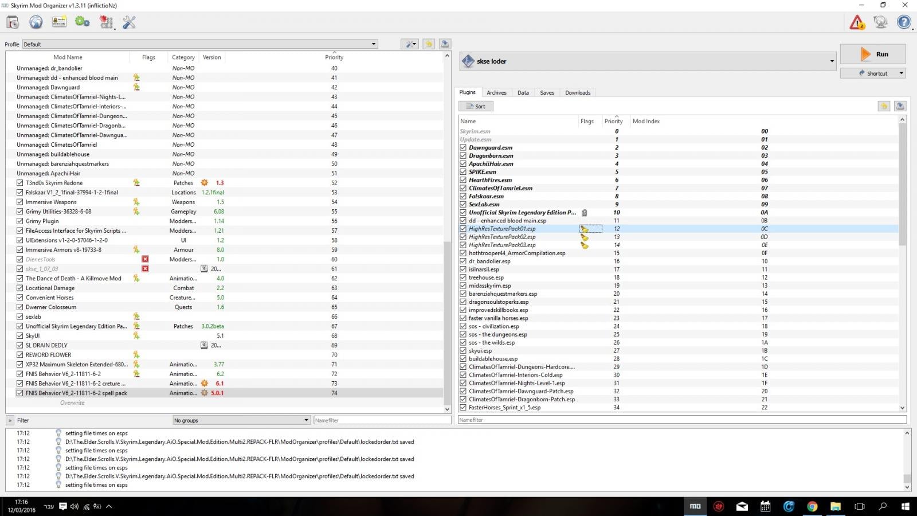917x516 pixels.
Task: Open the taskbar search icon
Action: click(x=883, y=506)
